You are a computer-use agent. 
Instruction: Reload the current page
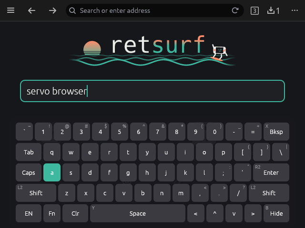click(x=235, y=10)
